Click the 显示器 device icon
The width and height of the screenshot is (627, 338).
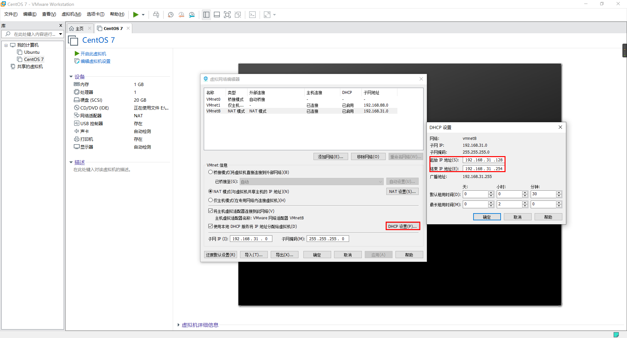[x=77, y=147]
